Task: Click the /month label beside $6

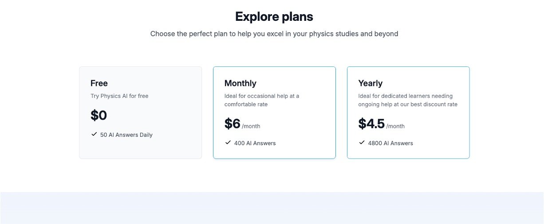Action: coord(251,126)
